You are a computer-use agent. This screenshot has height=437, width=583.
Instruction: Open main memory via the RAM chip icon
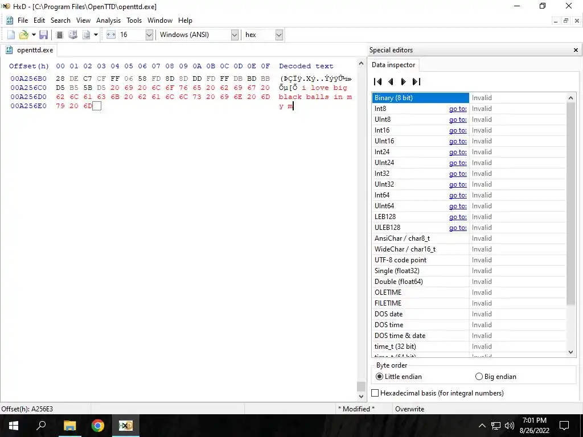59,35
